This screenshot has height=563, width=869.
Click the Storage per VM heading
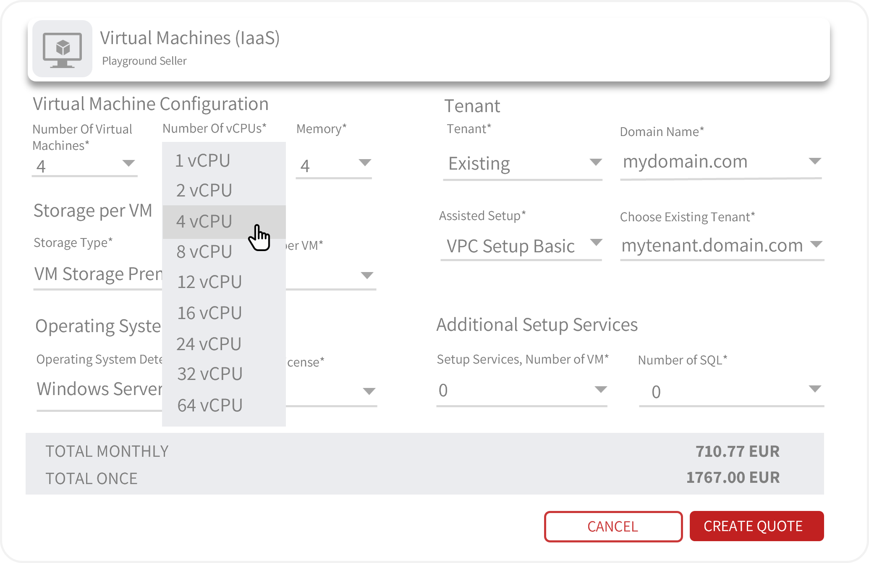point(93,211)
